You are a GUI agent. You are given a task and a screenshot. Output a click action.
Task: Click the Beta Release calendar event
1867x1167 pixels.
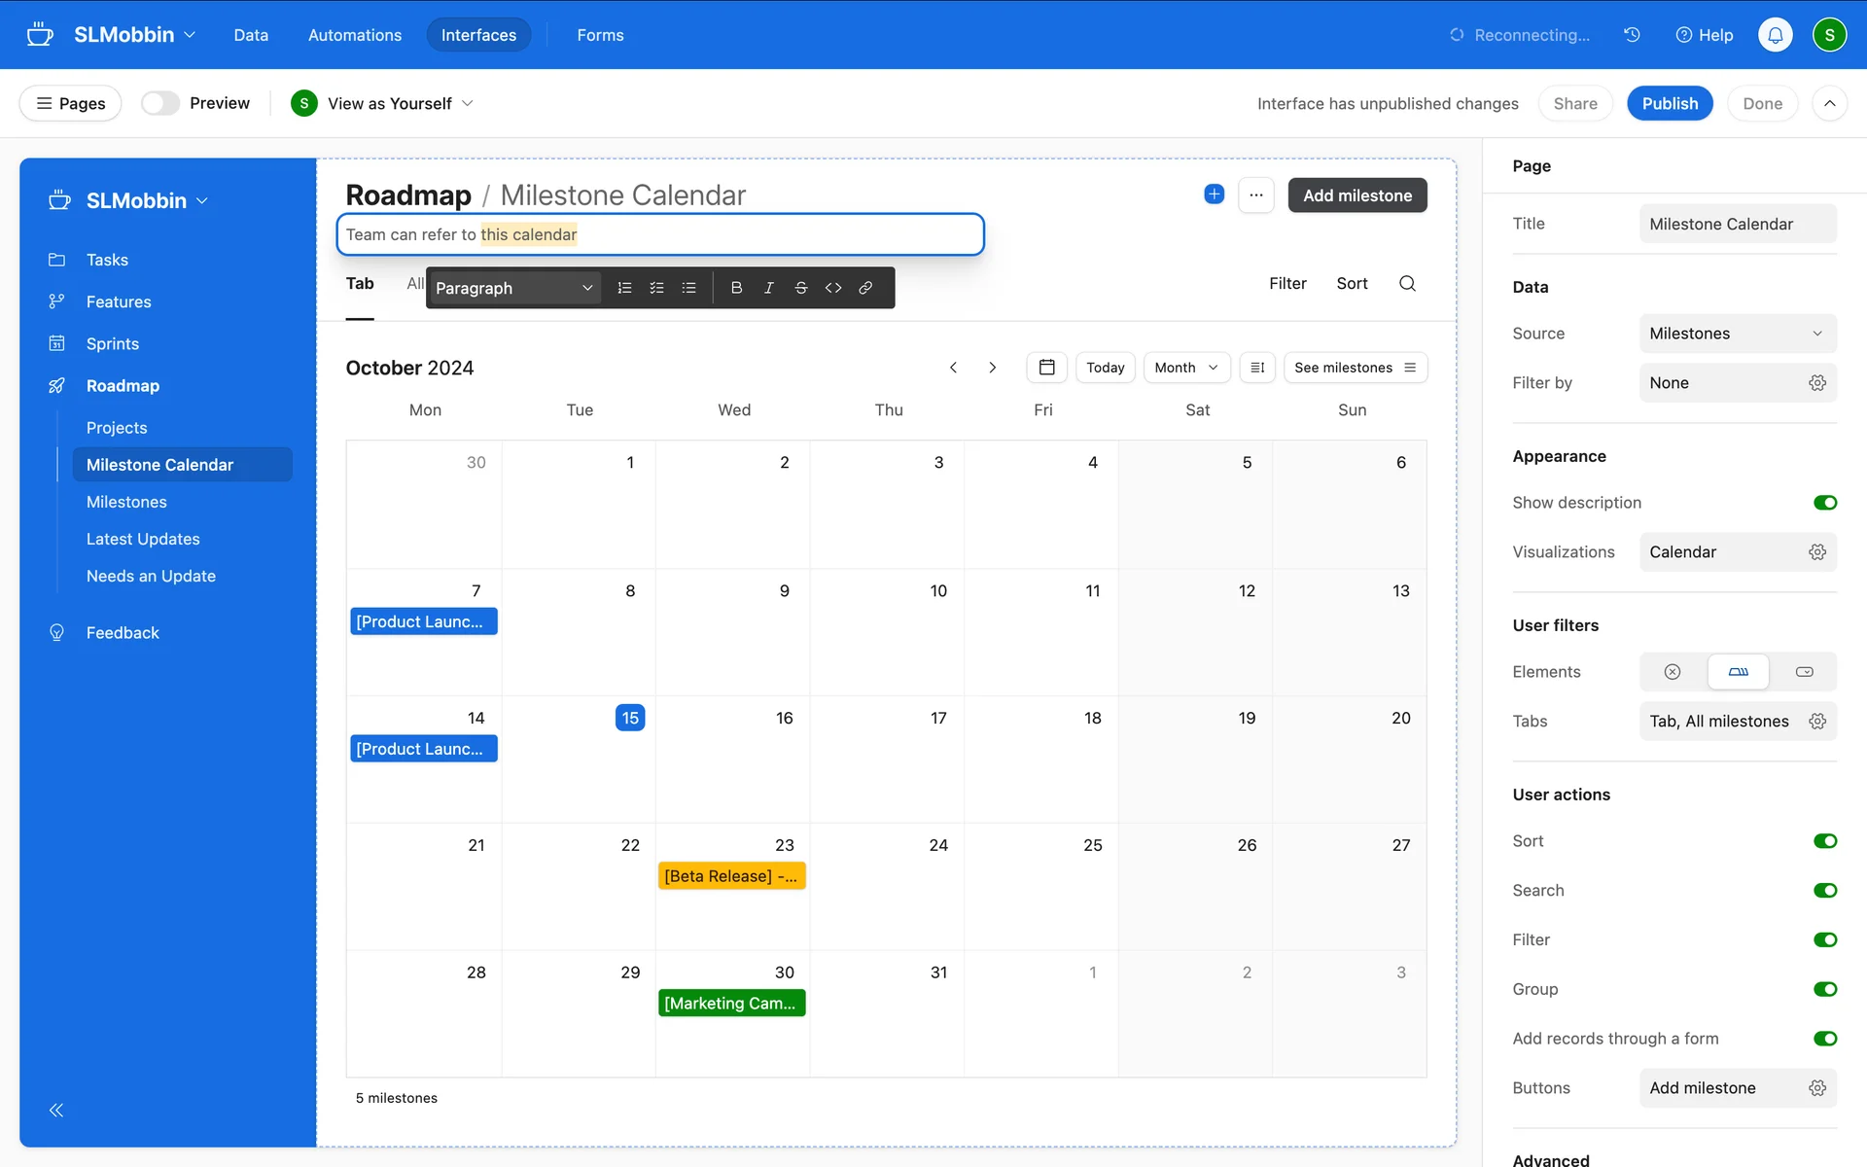[731, 876]
